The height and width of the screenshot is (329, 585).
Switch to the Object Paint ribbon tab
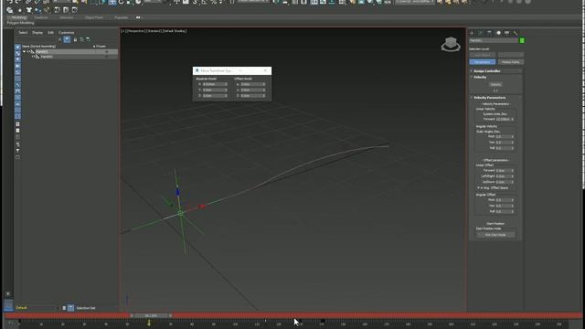93,17
